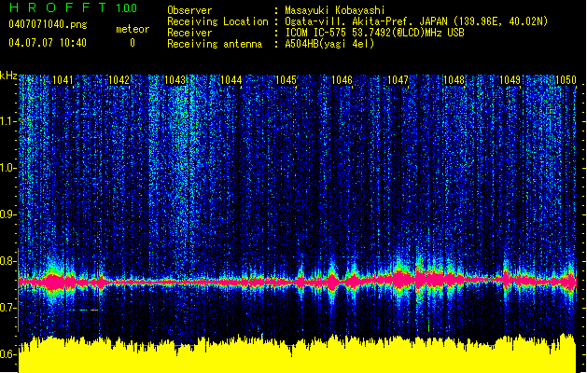587x373 pixels.
Task: Select the A504HB(yagi 4el) antenna text
Action: (x=329, y=44)
